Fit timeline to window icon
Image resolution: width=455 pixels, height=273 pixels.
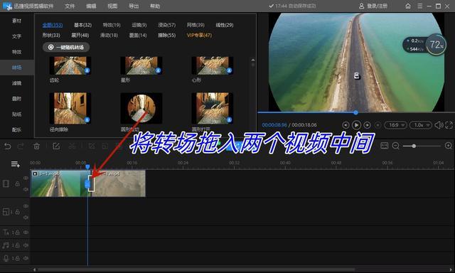(384, 146)
